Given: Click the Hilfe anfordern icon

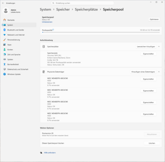Looking at the screenshot, I should point(41,153).
